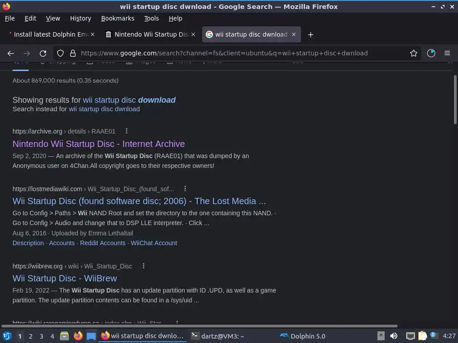Image resolution: width=458 pixels, height=343 pixels.
Task: Open the desktop start menu icon in the taskbar
Action: pos(7,336)
